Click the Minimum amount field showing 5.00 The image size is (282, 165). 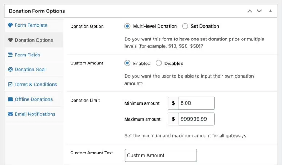(196, 103)
